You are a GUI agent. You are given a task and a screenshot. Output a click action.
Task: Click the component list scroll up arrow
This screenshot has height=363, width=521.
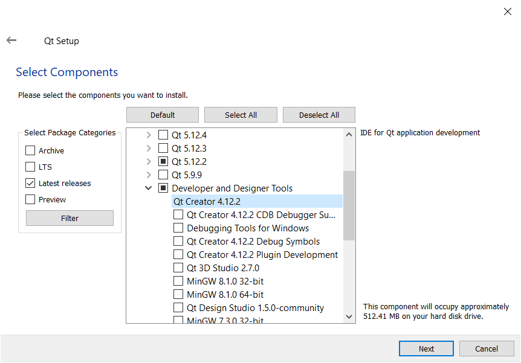[x=349, y=135]
